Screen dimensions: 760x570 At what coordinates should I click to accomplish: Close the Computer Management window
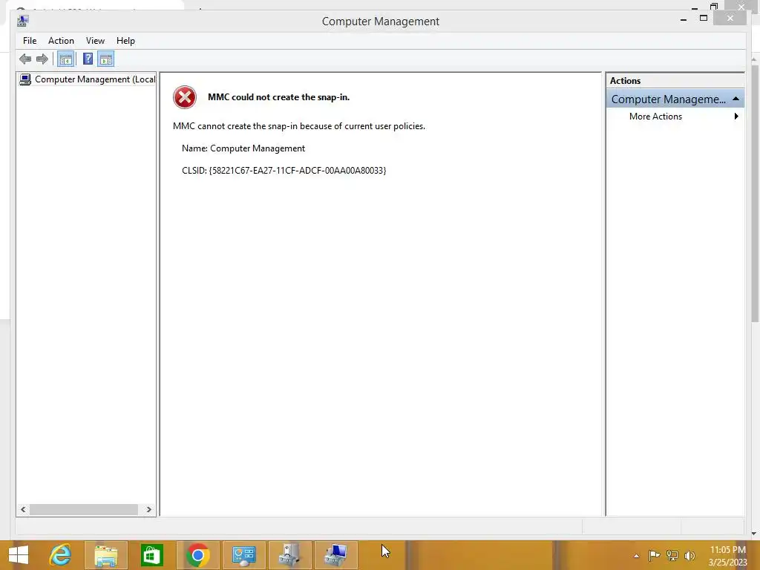click(x=730, y=19)
